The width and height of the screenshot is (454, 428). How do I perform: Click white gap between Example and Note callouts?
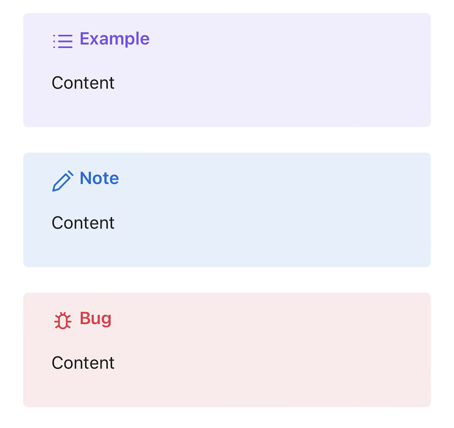pyautogui.click(x=227, y=140)
